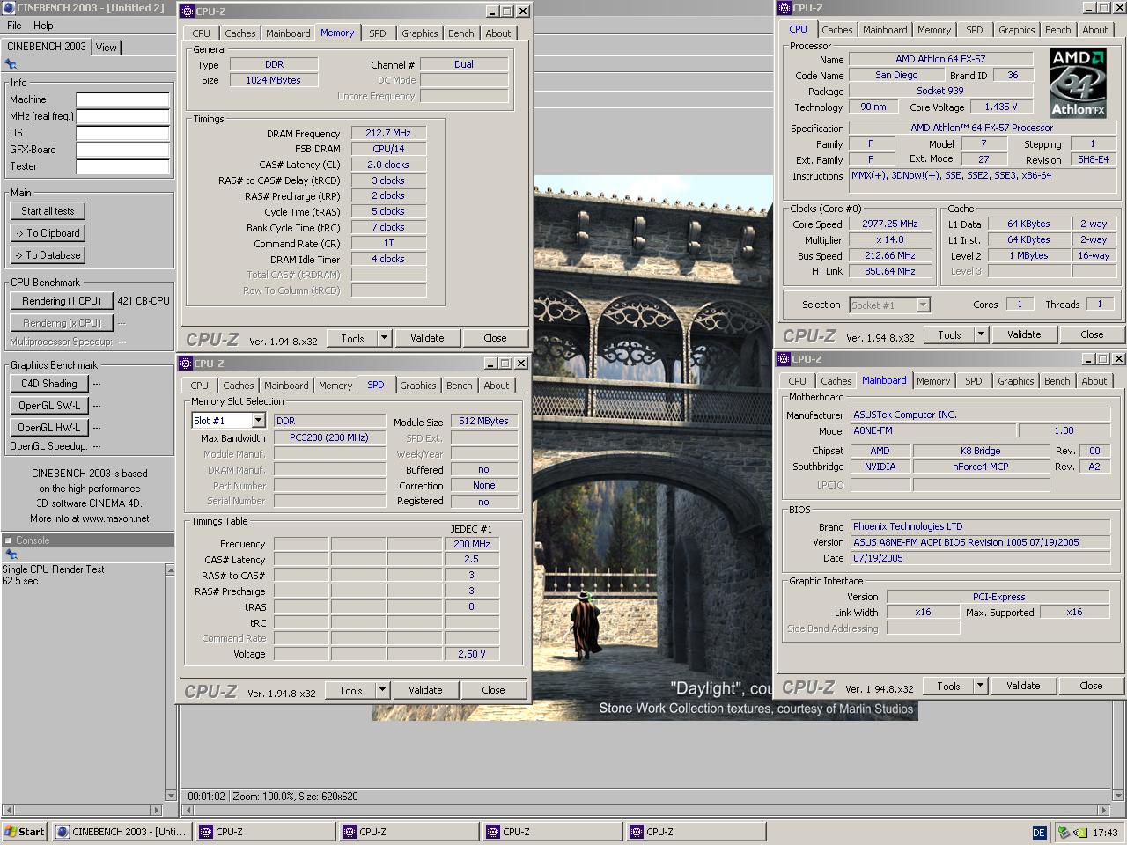This screenshot has height=845, width=1127.
Task: Click the CPU-Z SPD window title icon
Action: 185,364
